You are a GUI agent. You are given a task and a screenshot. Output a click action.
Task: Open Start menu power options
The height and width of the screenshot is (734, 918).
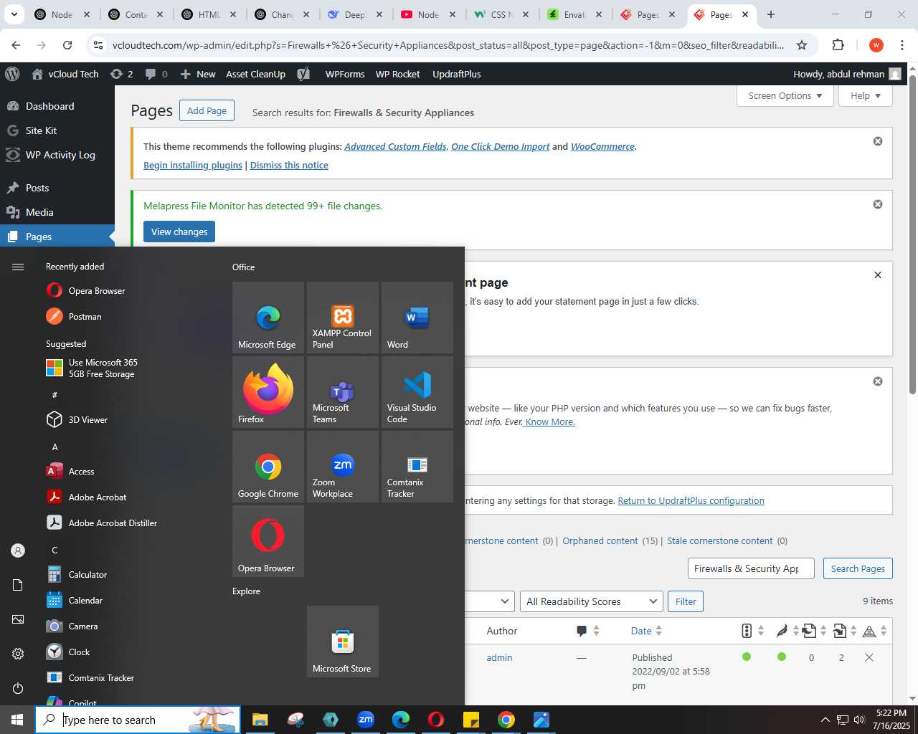[x=18, y=688]
